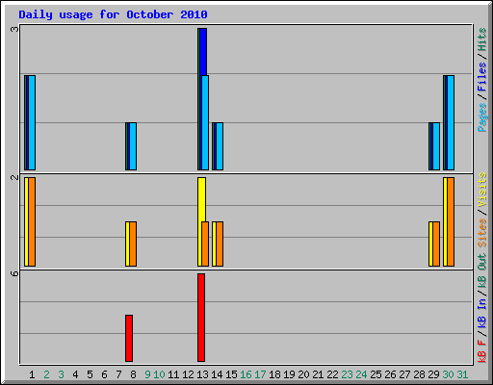
Task: Select the tall red kB F bar on day 13
Action: coord(201,318)
